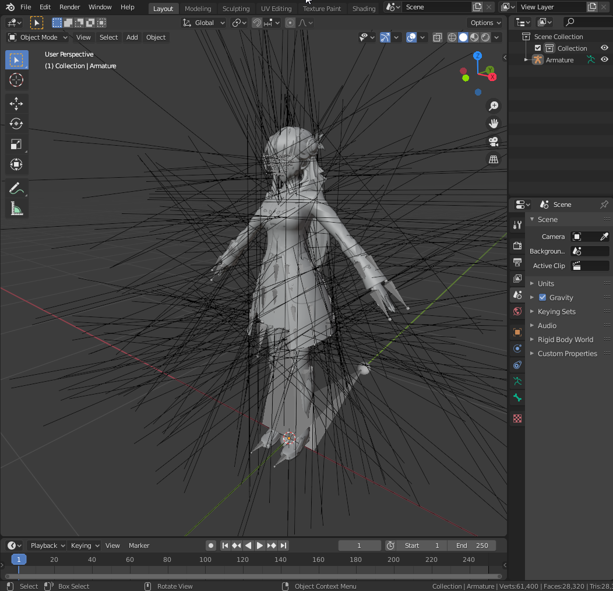Switch to wireframe viewport shading
The image size is (613, 591).
click(x=452, y=37)
